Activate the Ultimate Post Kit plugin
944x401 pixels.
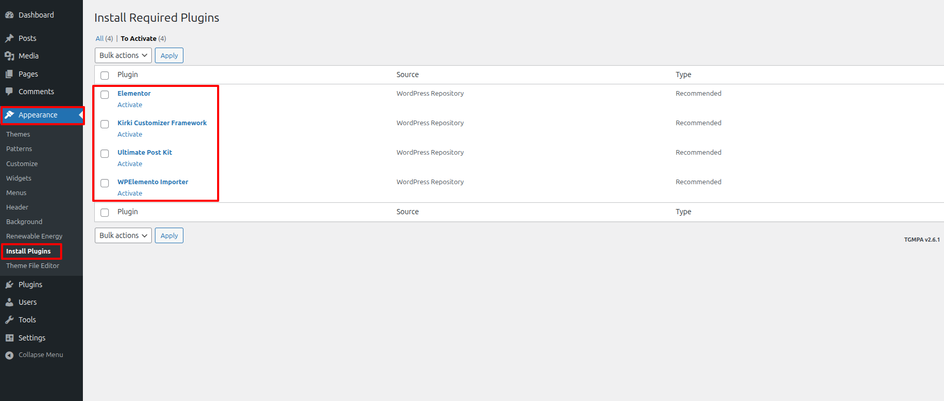(130, 164)
